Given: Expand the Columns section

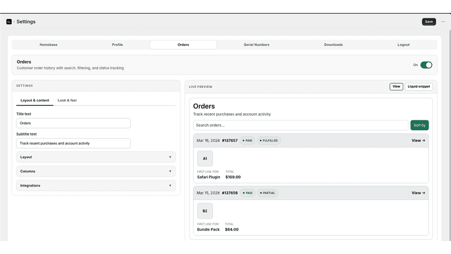Looking at the screenshot, I should coord(96,171).
